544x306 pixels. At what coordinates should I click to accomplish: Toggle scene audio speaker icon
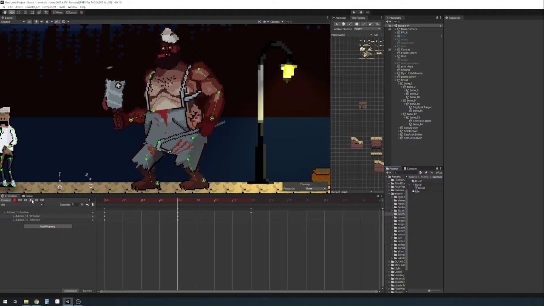(42, 22)
